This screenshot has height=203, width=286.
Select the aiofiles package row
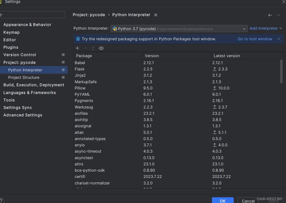176,113
